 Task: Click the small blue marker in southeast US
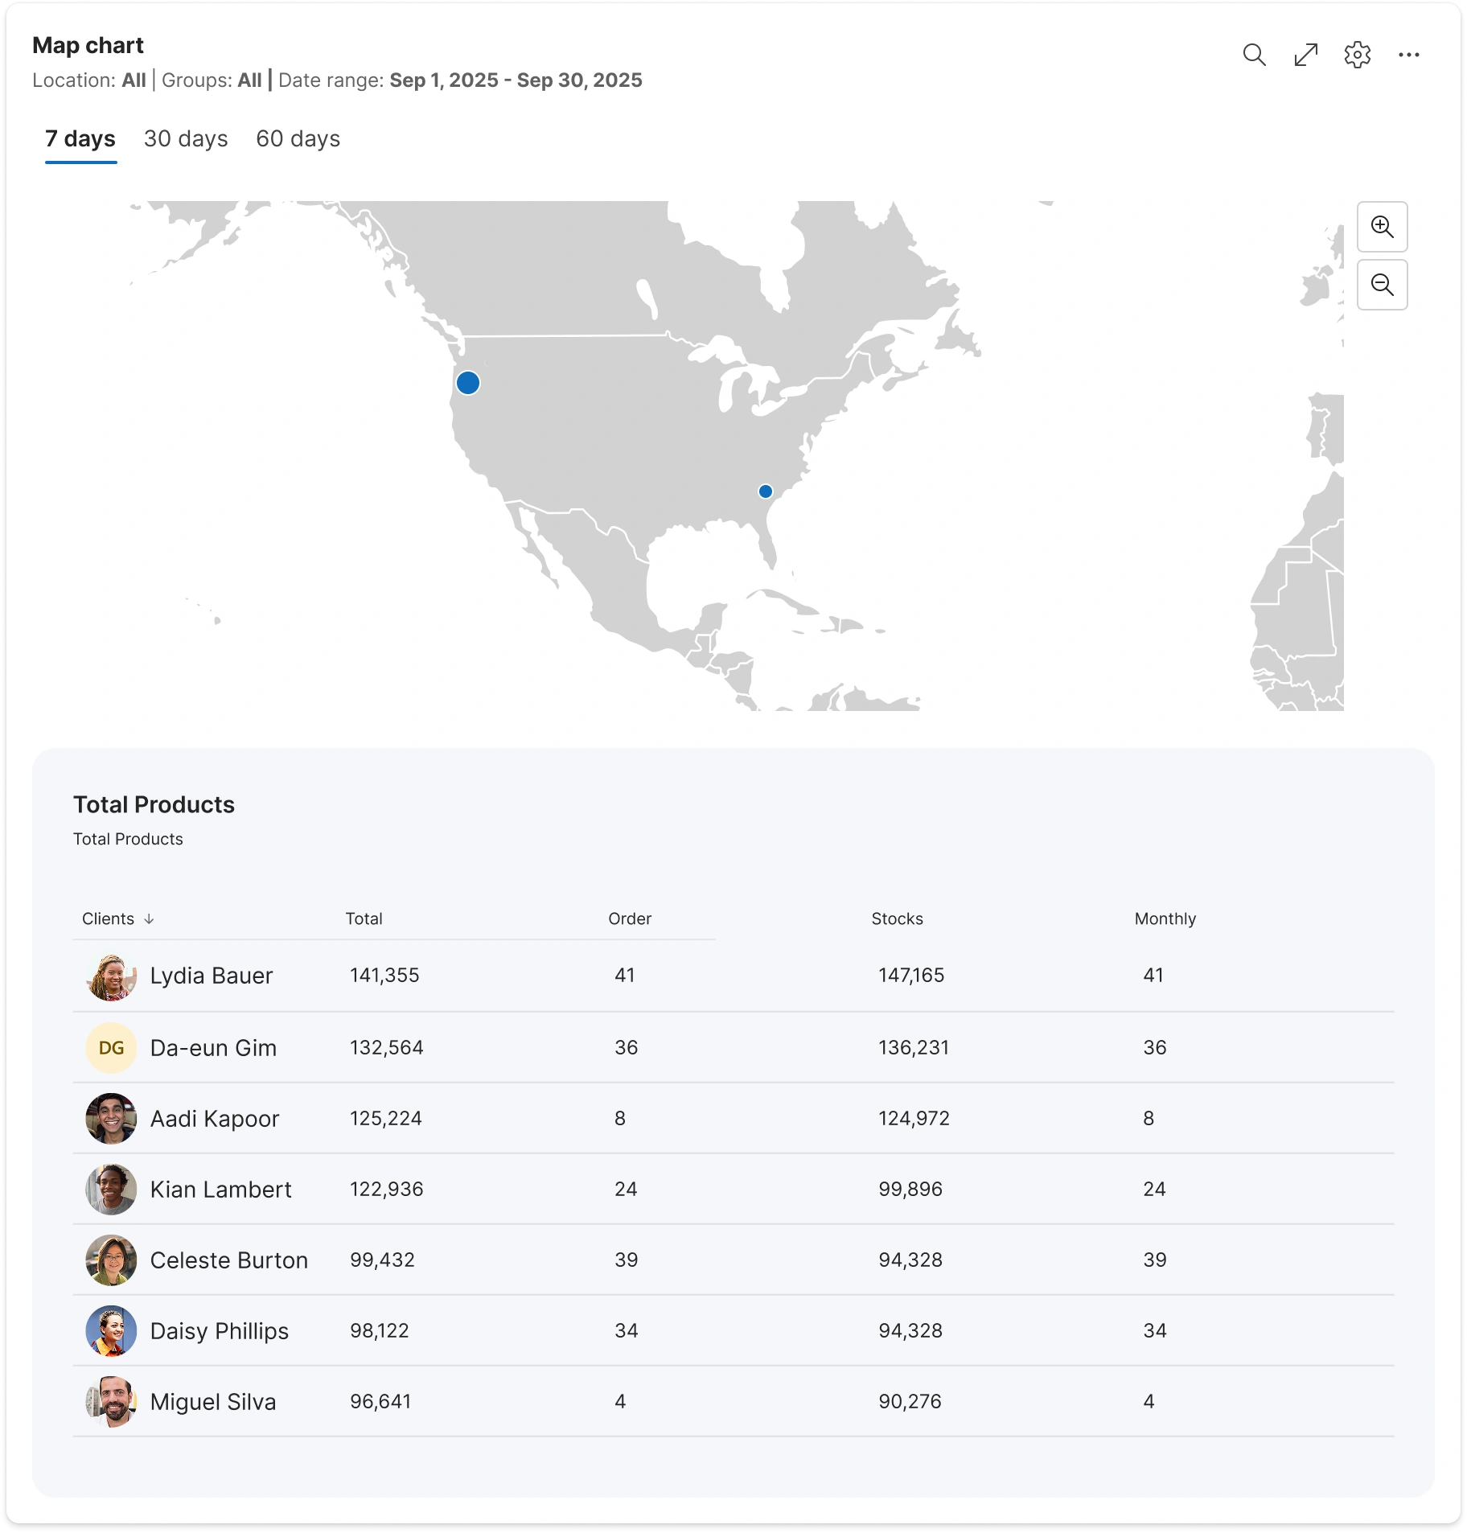click(766, 491)
